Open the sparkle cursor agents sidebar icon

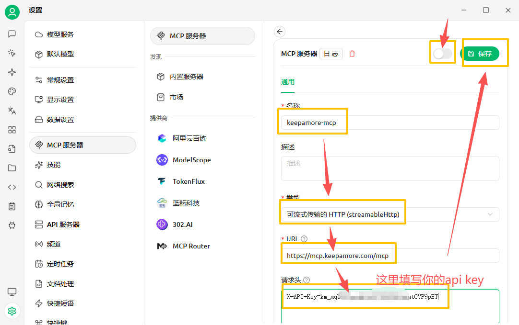coord(12,53)
